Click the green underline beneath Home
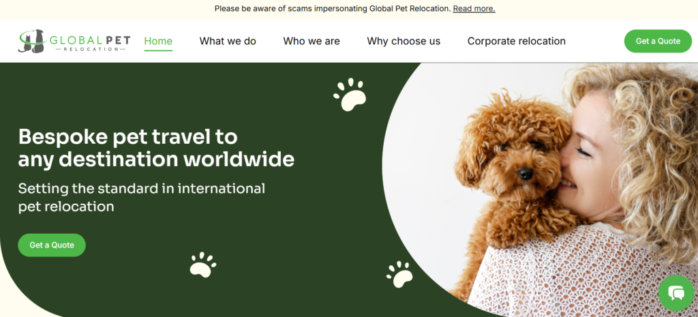This screenshot has width=698, height=317. pos(158,50)
